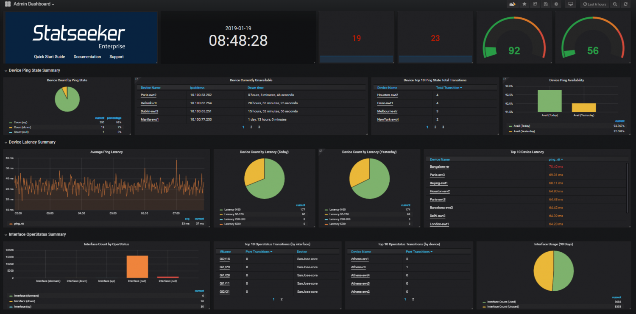
Task: Click corner icon of Device Currently Unavailable panel
Action: click(137, 79)
